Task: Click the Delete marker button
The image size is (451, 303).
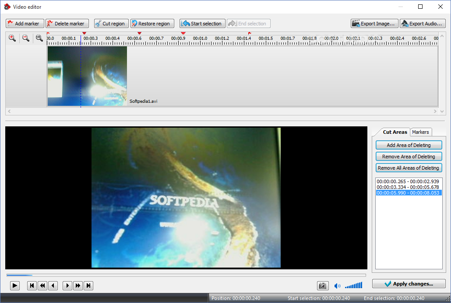Action: [67, 24]
